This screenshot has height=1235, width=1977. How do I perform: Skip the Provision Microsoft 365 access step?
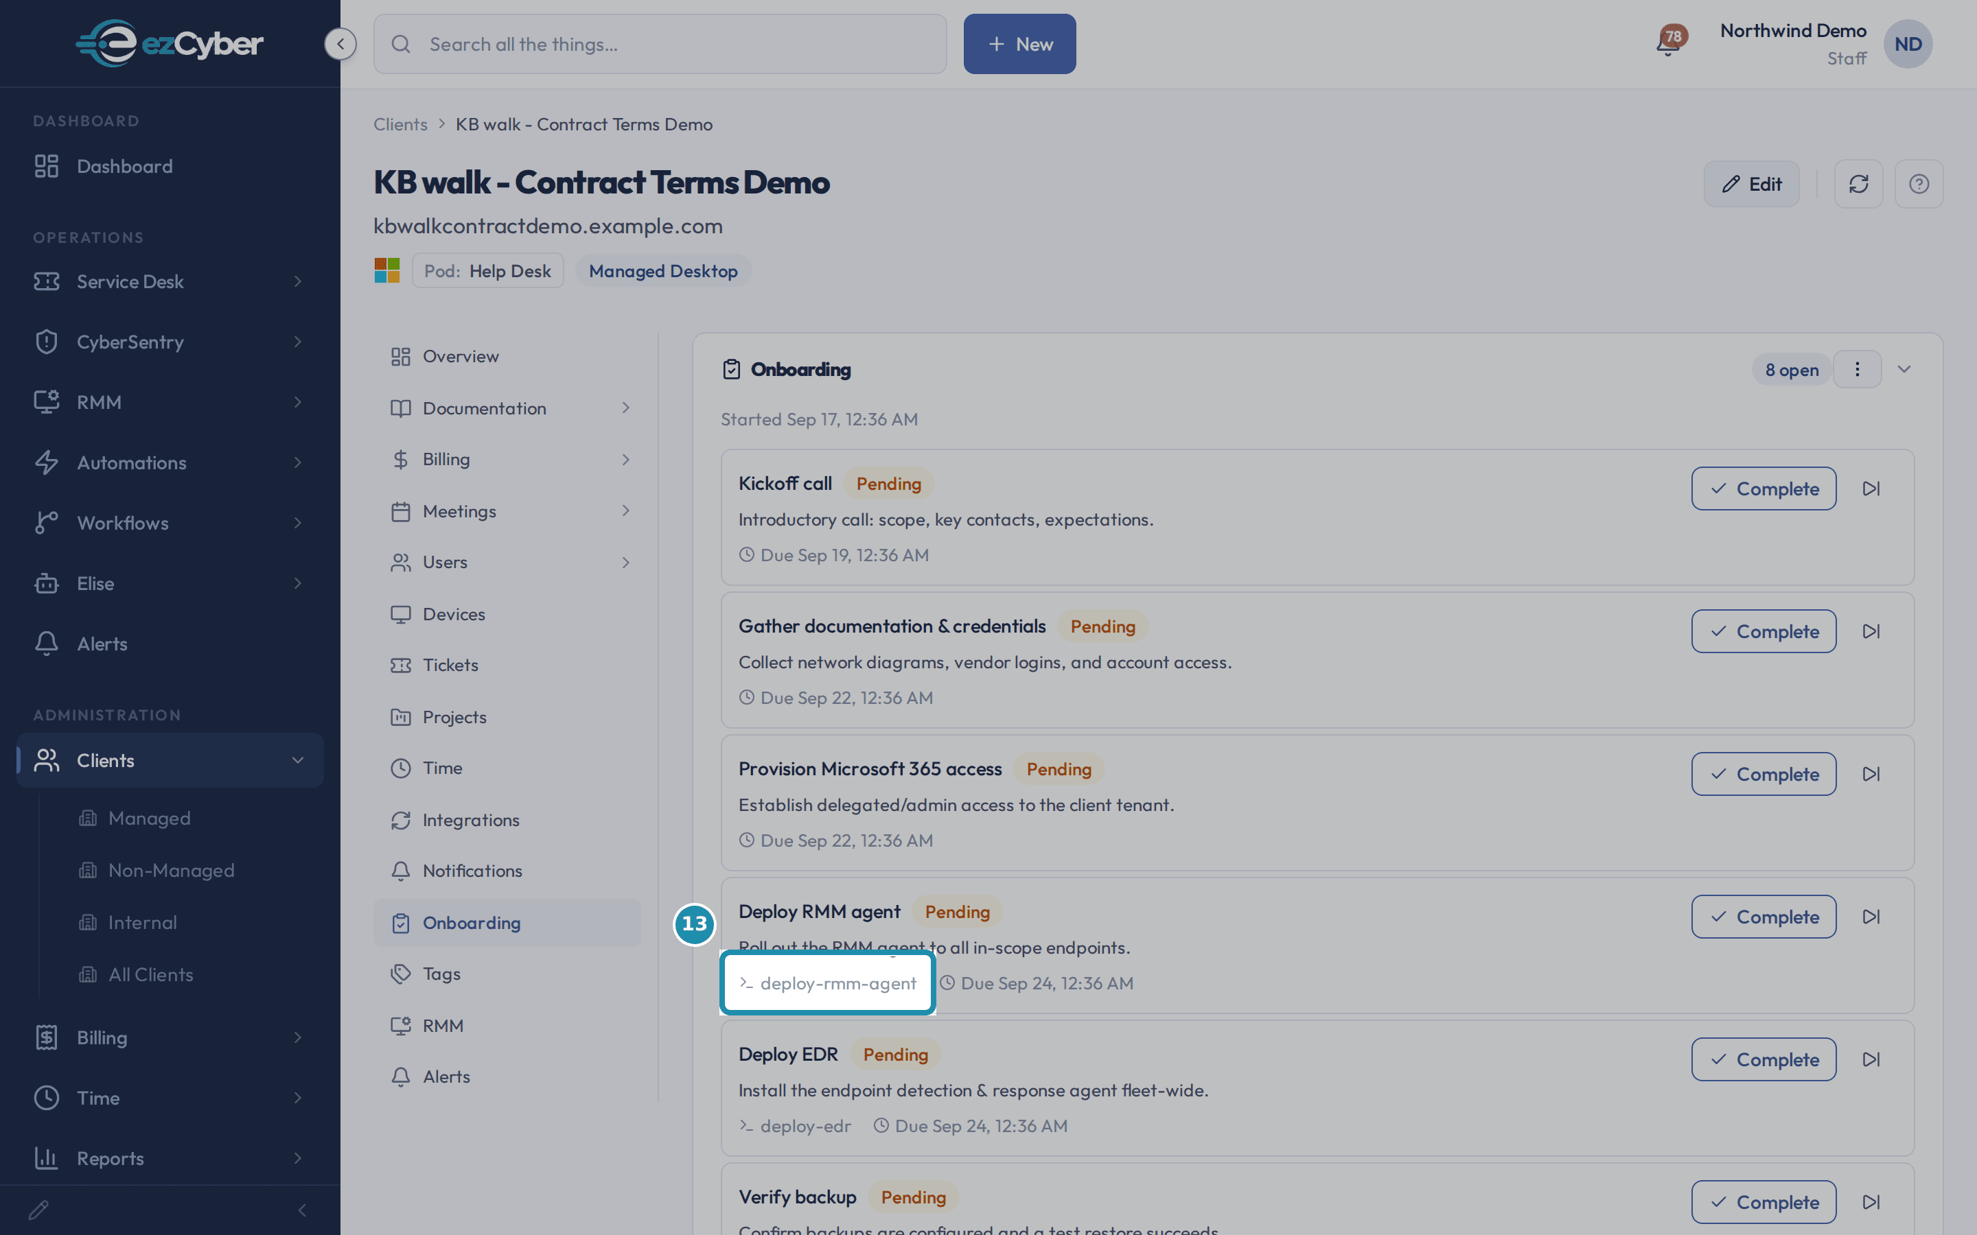[x=1871, y=773]
